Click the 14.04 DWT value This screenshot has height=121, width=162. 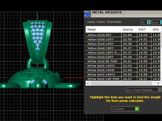[x=143, y=35]
